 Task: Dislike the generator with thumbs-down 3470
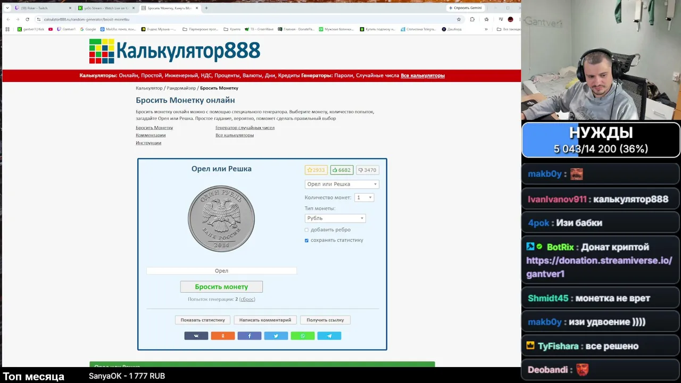point(367,170)
